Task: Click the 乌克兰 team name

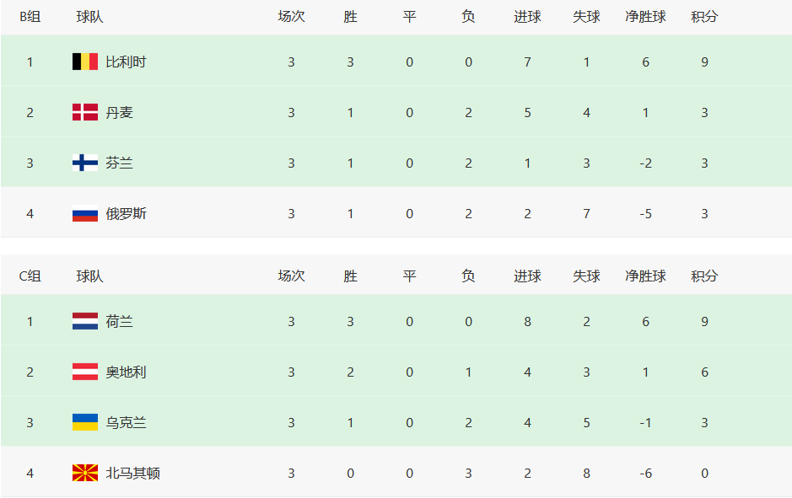Action: pos(126,422)
